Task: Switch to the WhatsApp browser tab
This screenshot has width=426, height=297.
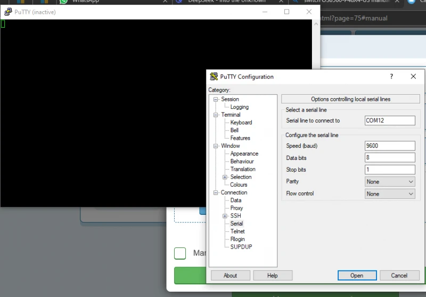Action: coord(115,2)
